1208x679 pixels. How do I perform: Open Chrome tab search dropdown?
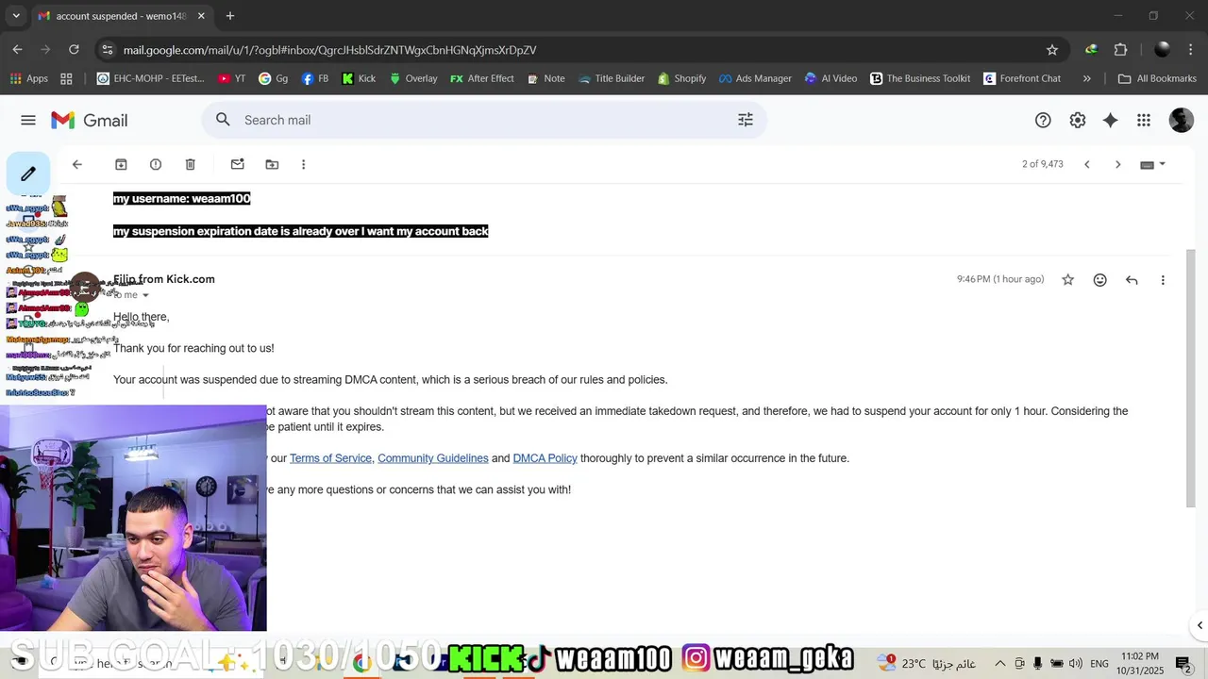[x=16, y=16]
